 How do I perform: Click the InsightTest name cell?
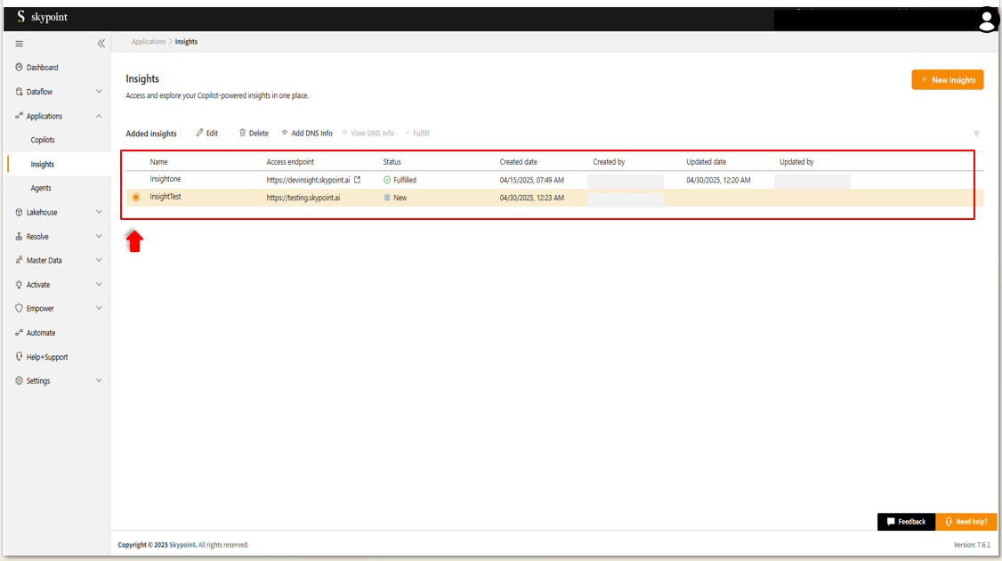tap(166, 197)
